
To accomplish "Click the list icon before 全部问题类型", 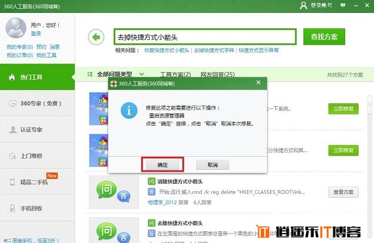I will [90, 75].
